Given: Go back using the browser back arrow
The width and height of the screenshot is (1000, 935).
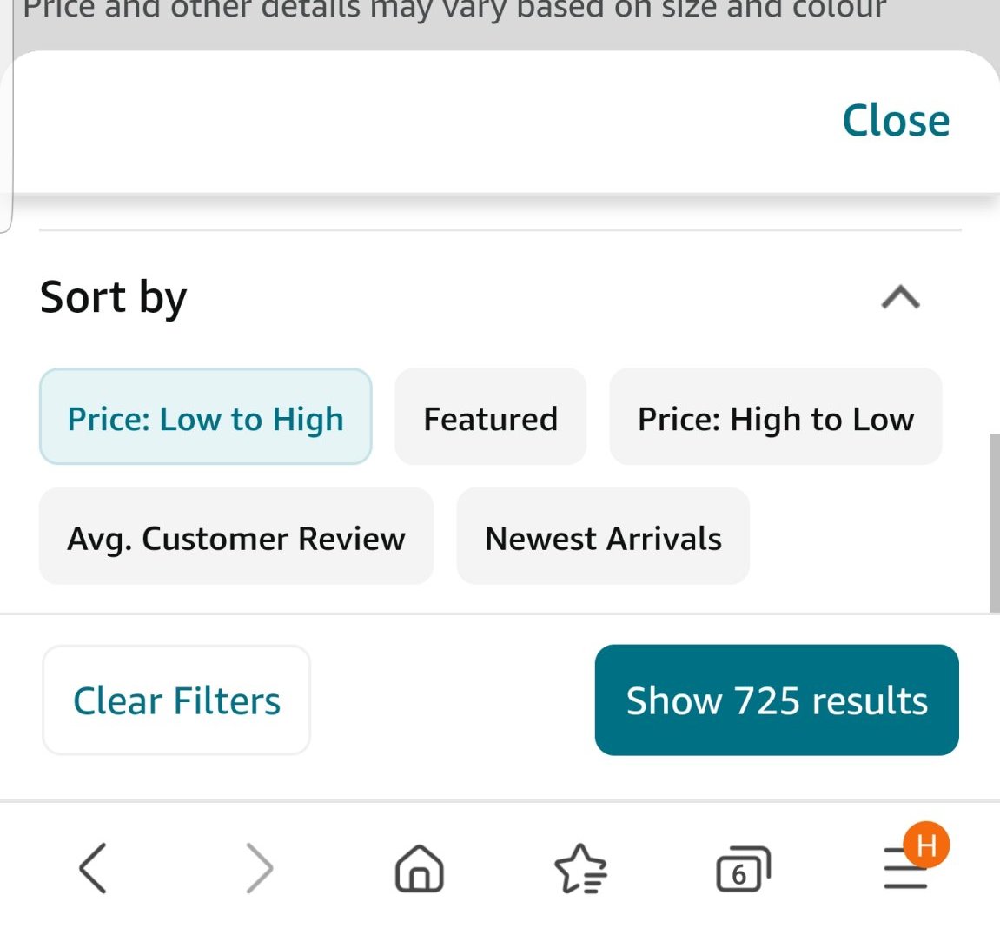Looking at the screenshot, I should [93, 867].
